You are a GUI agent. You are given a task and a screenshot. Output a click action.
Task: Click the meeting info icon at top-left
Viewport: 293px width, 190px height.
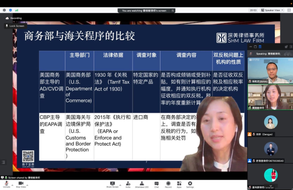click(x=4, y=10)
